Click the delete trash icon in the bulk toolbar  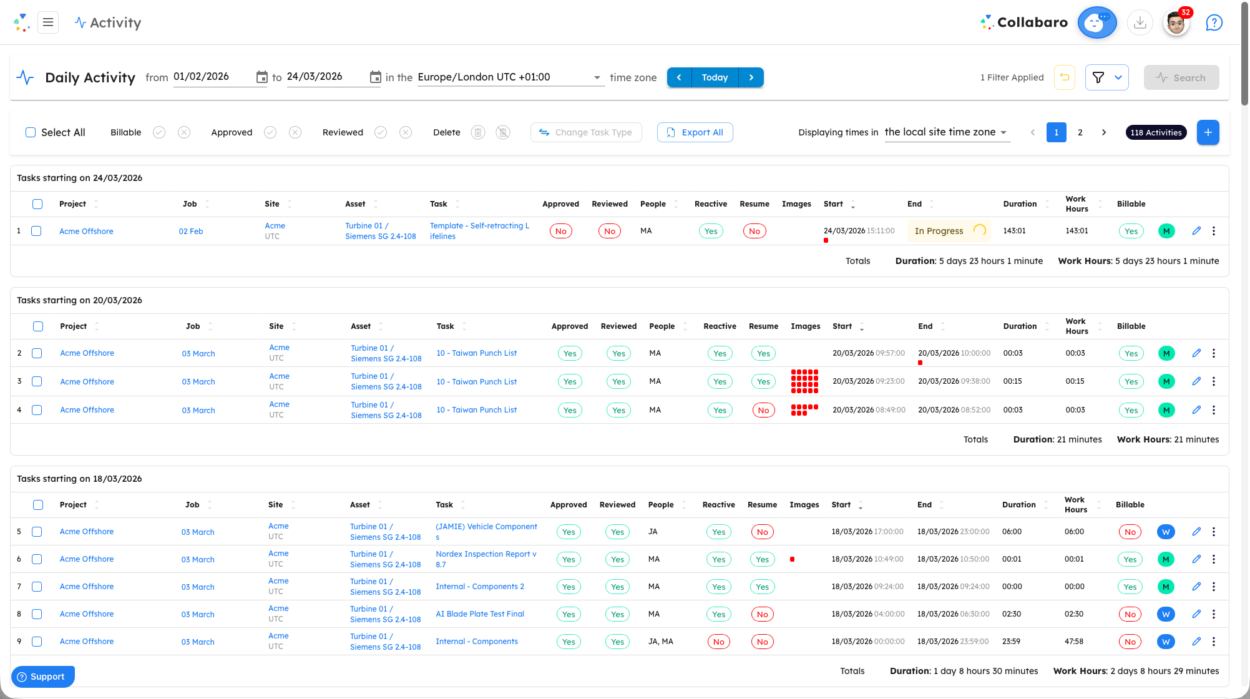click(478, 132)
